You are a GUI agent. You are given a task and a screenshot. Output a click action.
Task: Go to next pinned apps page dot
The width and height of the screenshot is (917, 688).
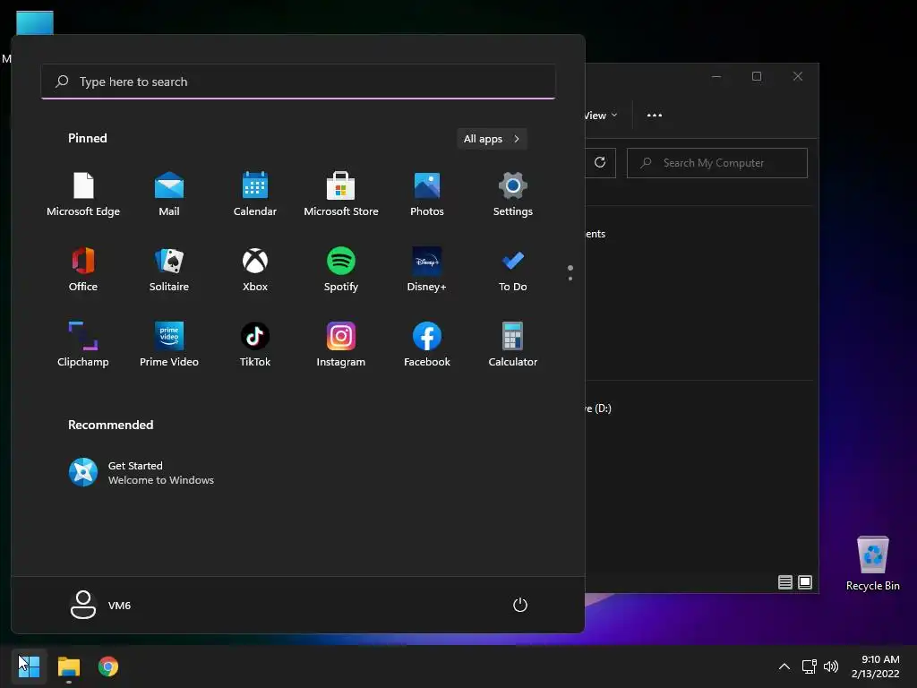coord(570,279)
